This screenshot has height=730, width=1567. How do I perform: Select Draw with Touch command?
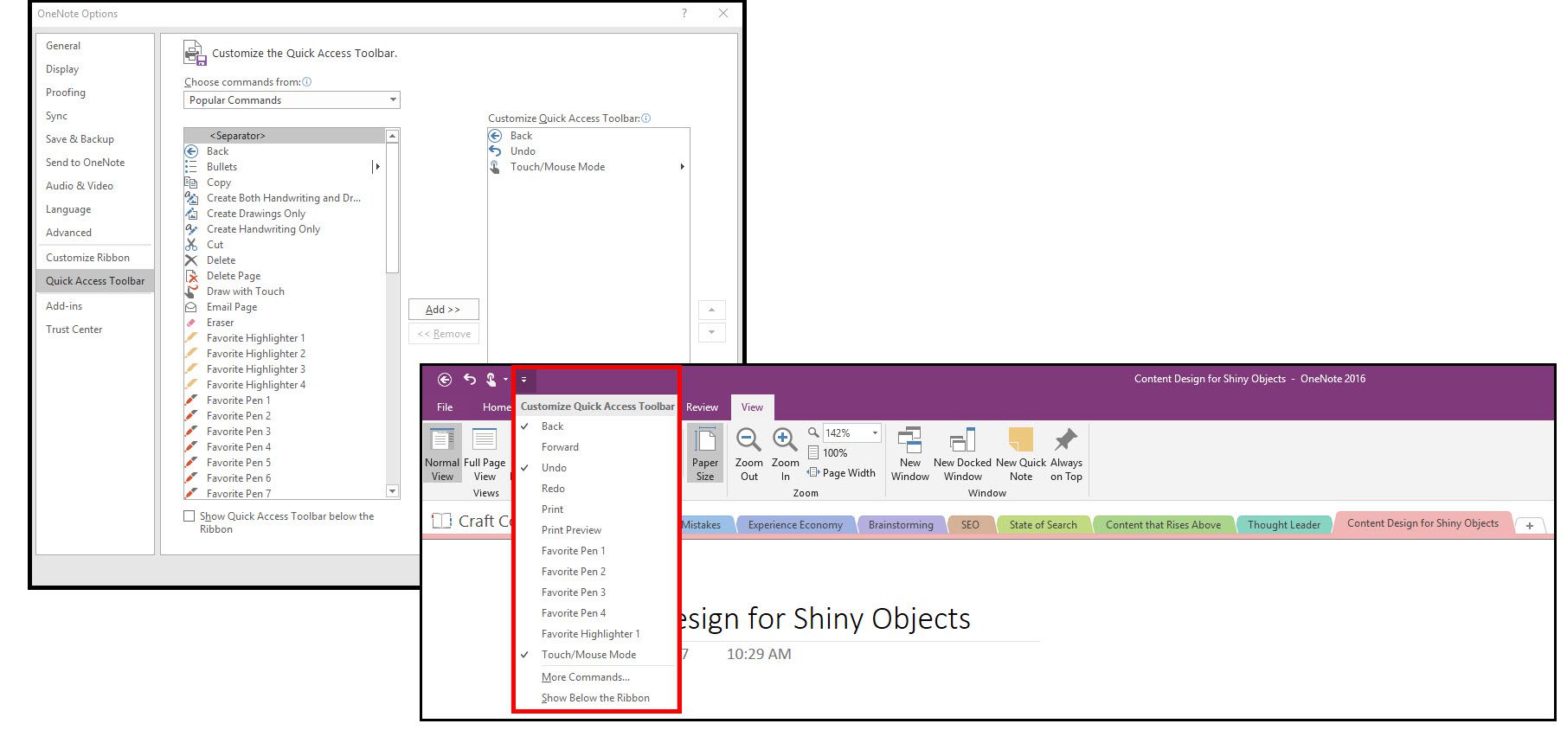(284, 291)
